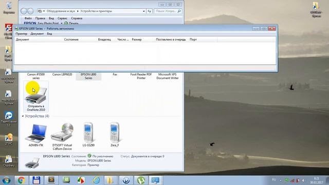Open the taskbar clock and date

click(317, 180)
